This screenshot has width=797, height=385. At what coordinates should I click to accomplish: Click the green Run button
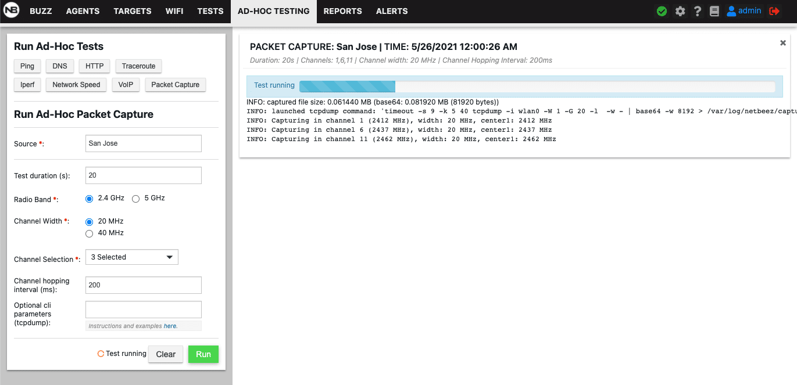203,354
